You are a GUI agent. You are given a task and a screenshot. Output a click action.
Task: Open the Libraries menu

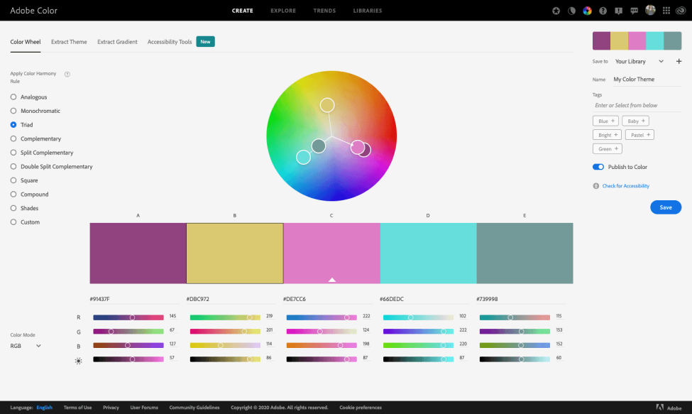[x=368, y=11]
